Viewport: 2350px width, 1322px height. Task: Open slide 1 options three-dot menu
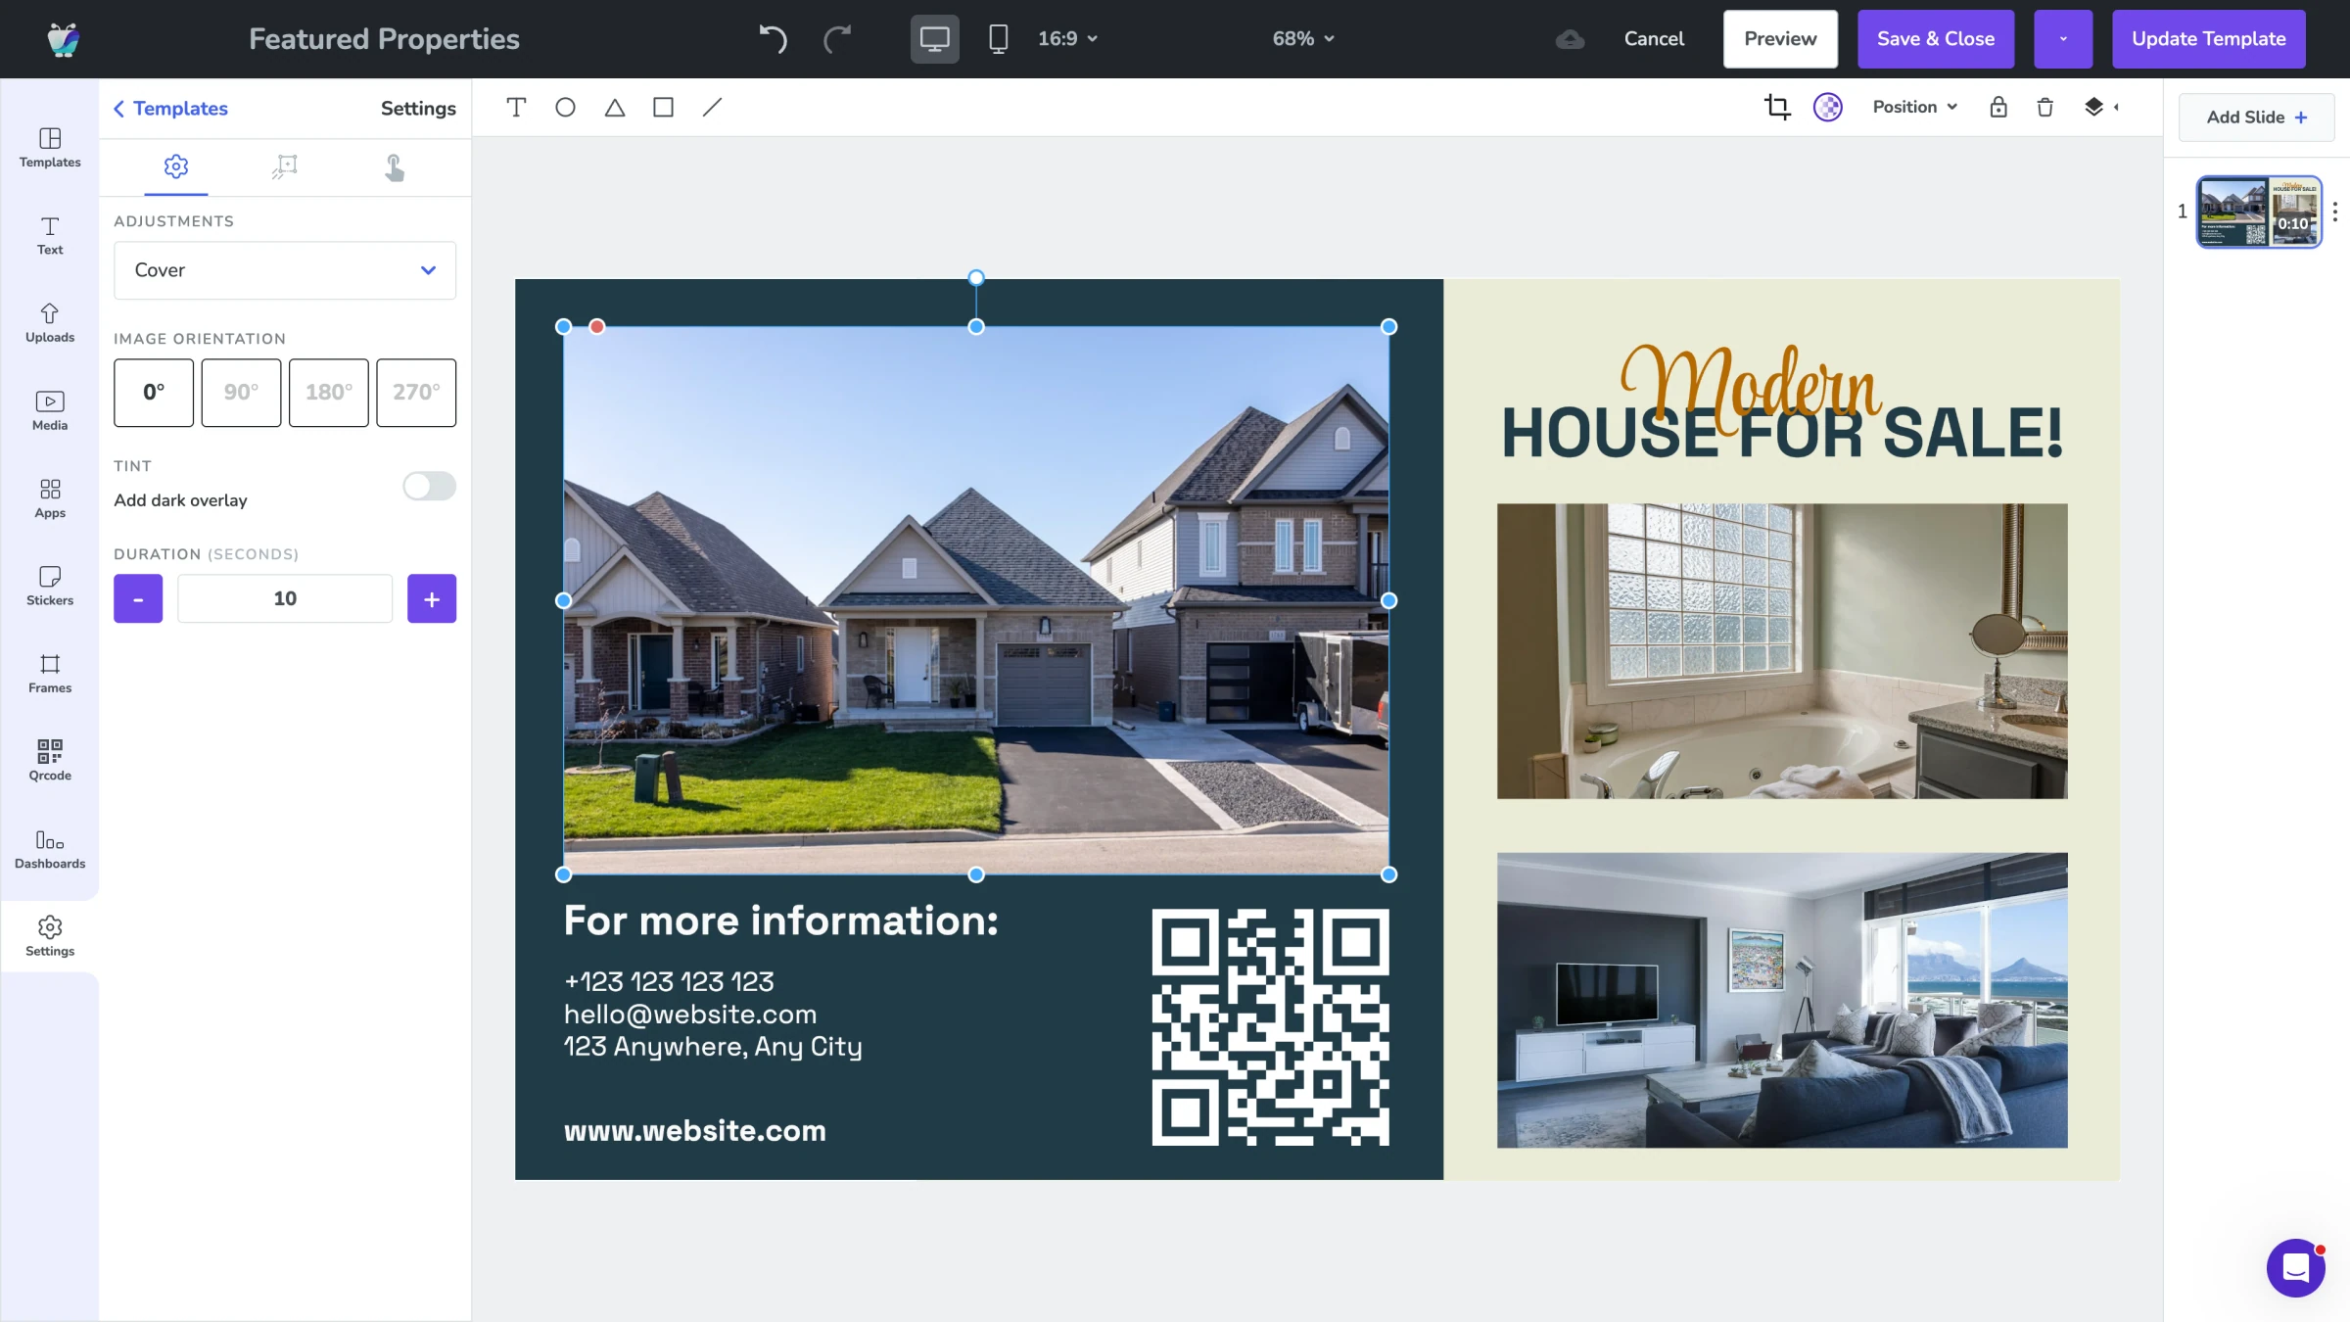(2335, 212)
